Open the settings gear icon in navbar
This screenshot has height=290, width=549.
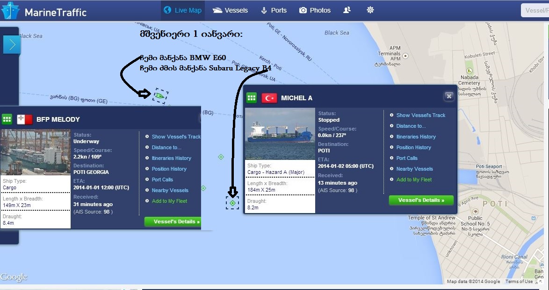370,10
